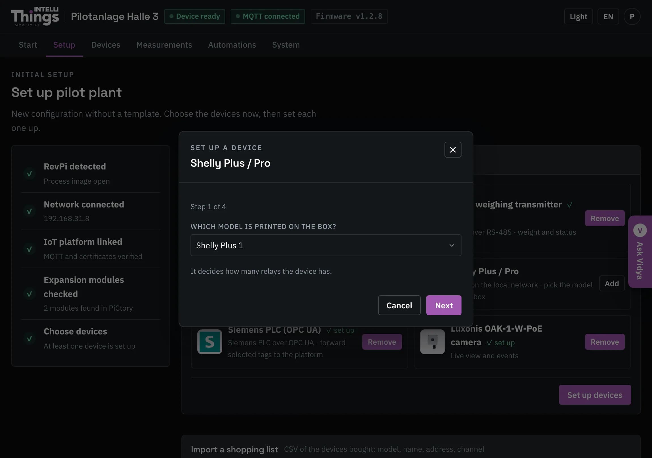Remove the weighing transmitter device
Image resolution: width=652 pixels, height=458 pixels.
tap(605, 218)
